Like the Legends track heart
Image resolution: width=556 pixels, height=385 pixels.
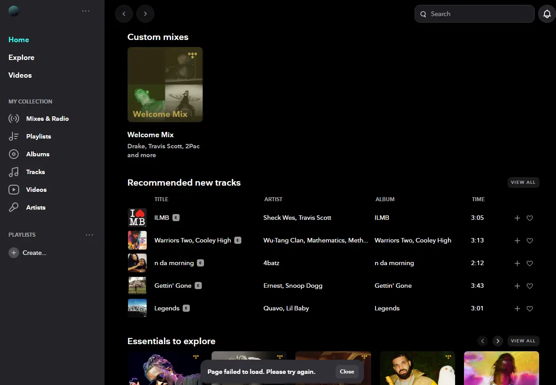[x=530, y=309]
